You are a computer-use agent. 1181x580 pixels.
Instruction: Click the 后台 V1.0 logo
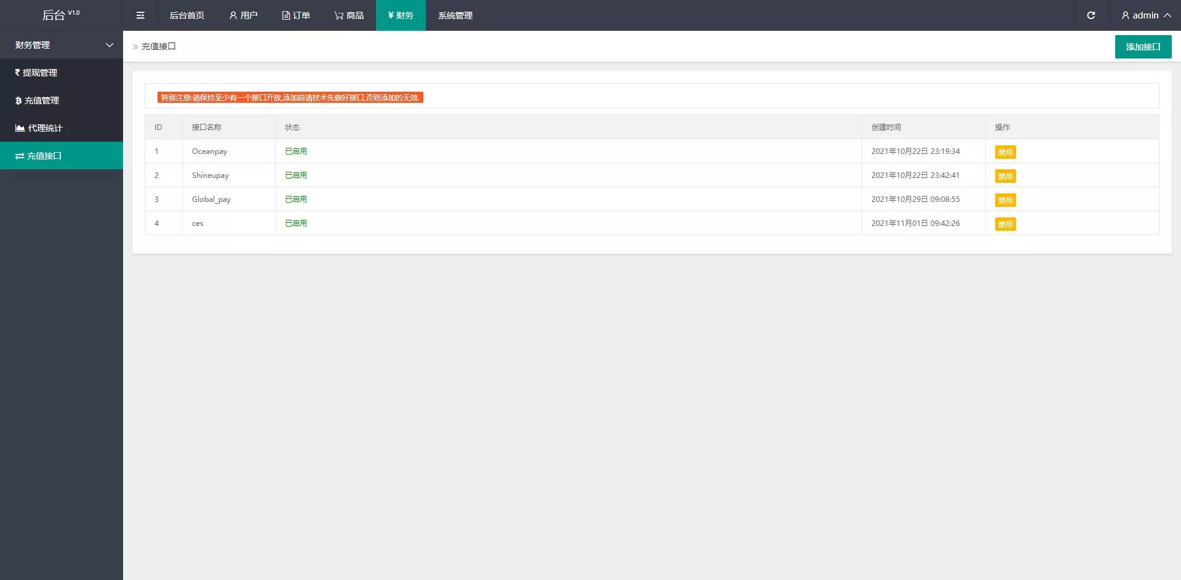(x=60, y=15)
